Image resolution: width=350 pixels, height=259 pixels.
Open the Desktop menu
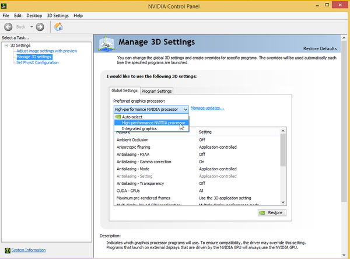(x=34, y=15)
